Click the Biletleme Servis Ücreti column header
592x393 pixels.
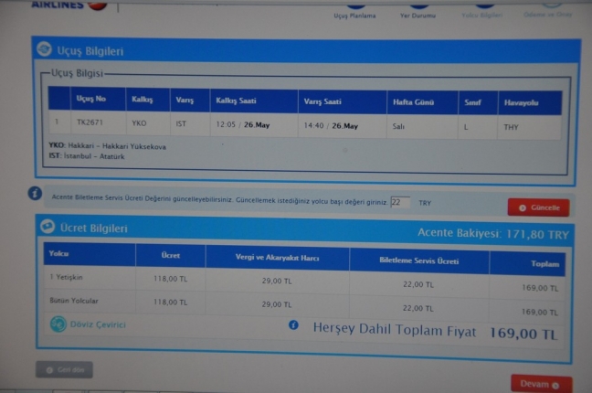418,260
